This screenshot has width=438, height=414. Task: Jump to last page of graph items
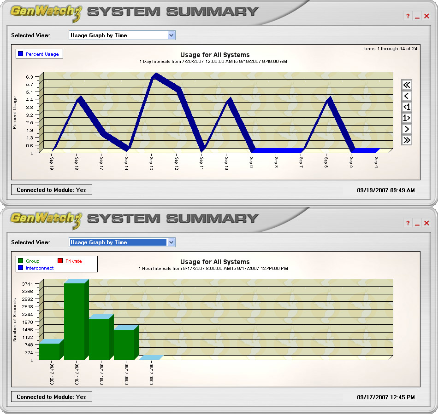406,140
